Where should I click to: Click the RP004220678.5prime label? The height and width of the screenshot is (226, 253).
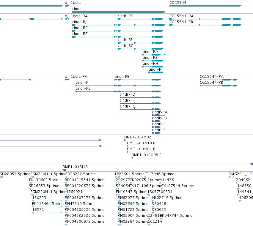[84, 186]
